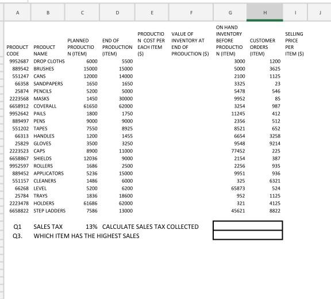Click end of production value 30000
The image size is (331, 299).
[x=126, y=98]
